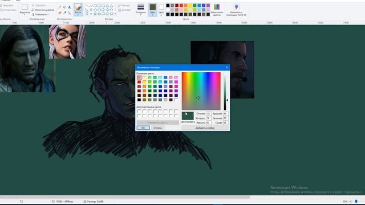The height and width of the screenshot is (205, 365).
Task: Choose black swatch in ribbon palette
Action: tap(168, 5)
